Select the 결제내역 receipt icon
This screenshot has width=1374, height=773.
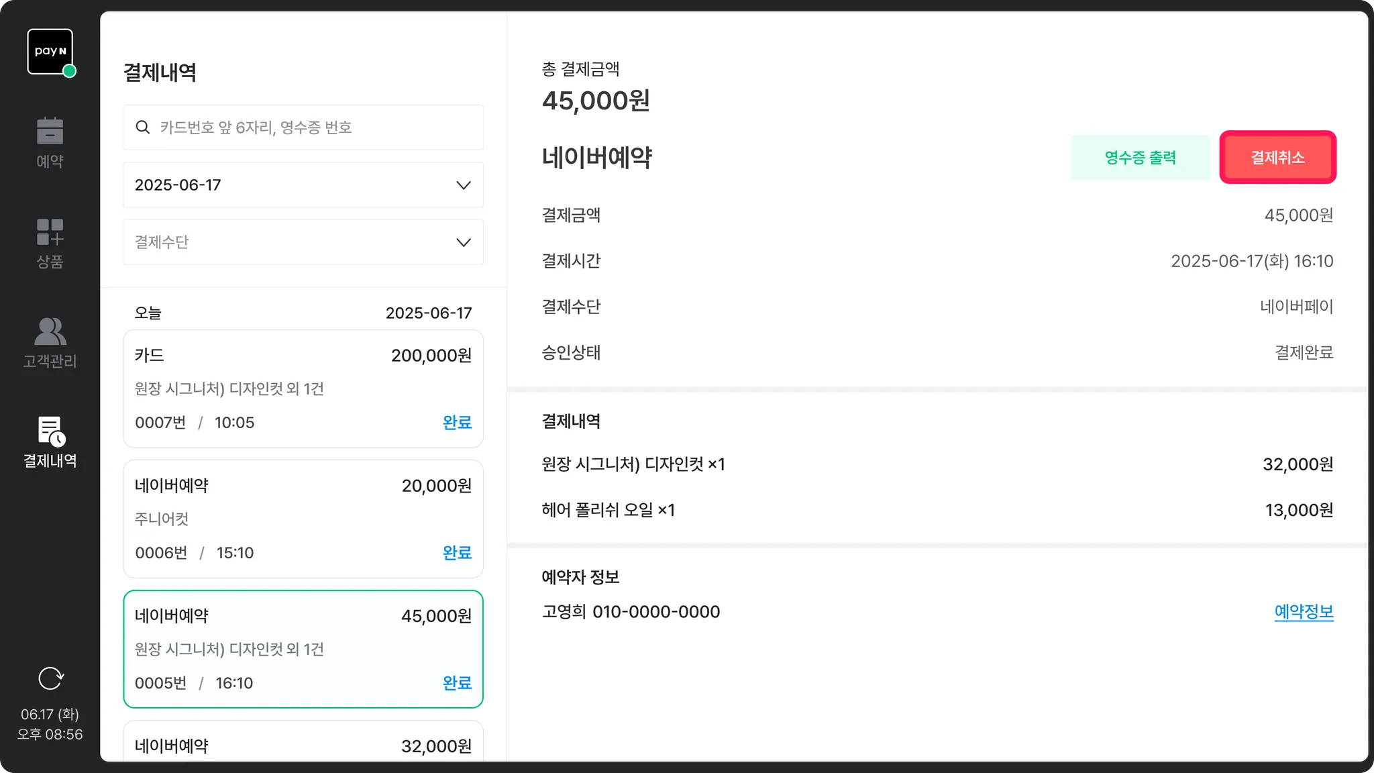point(50,431)
